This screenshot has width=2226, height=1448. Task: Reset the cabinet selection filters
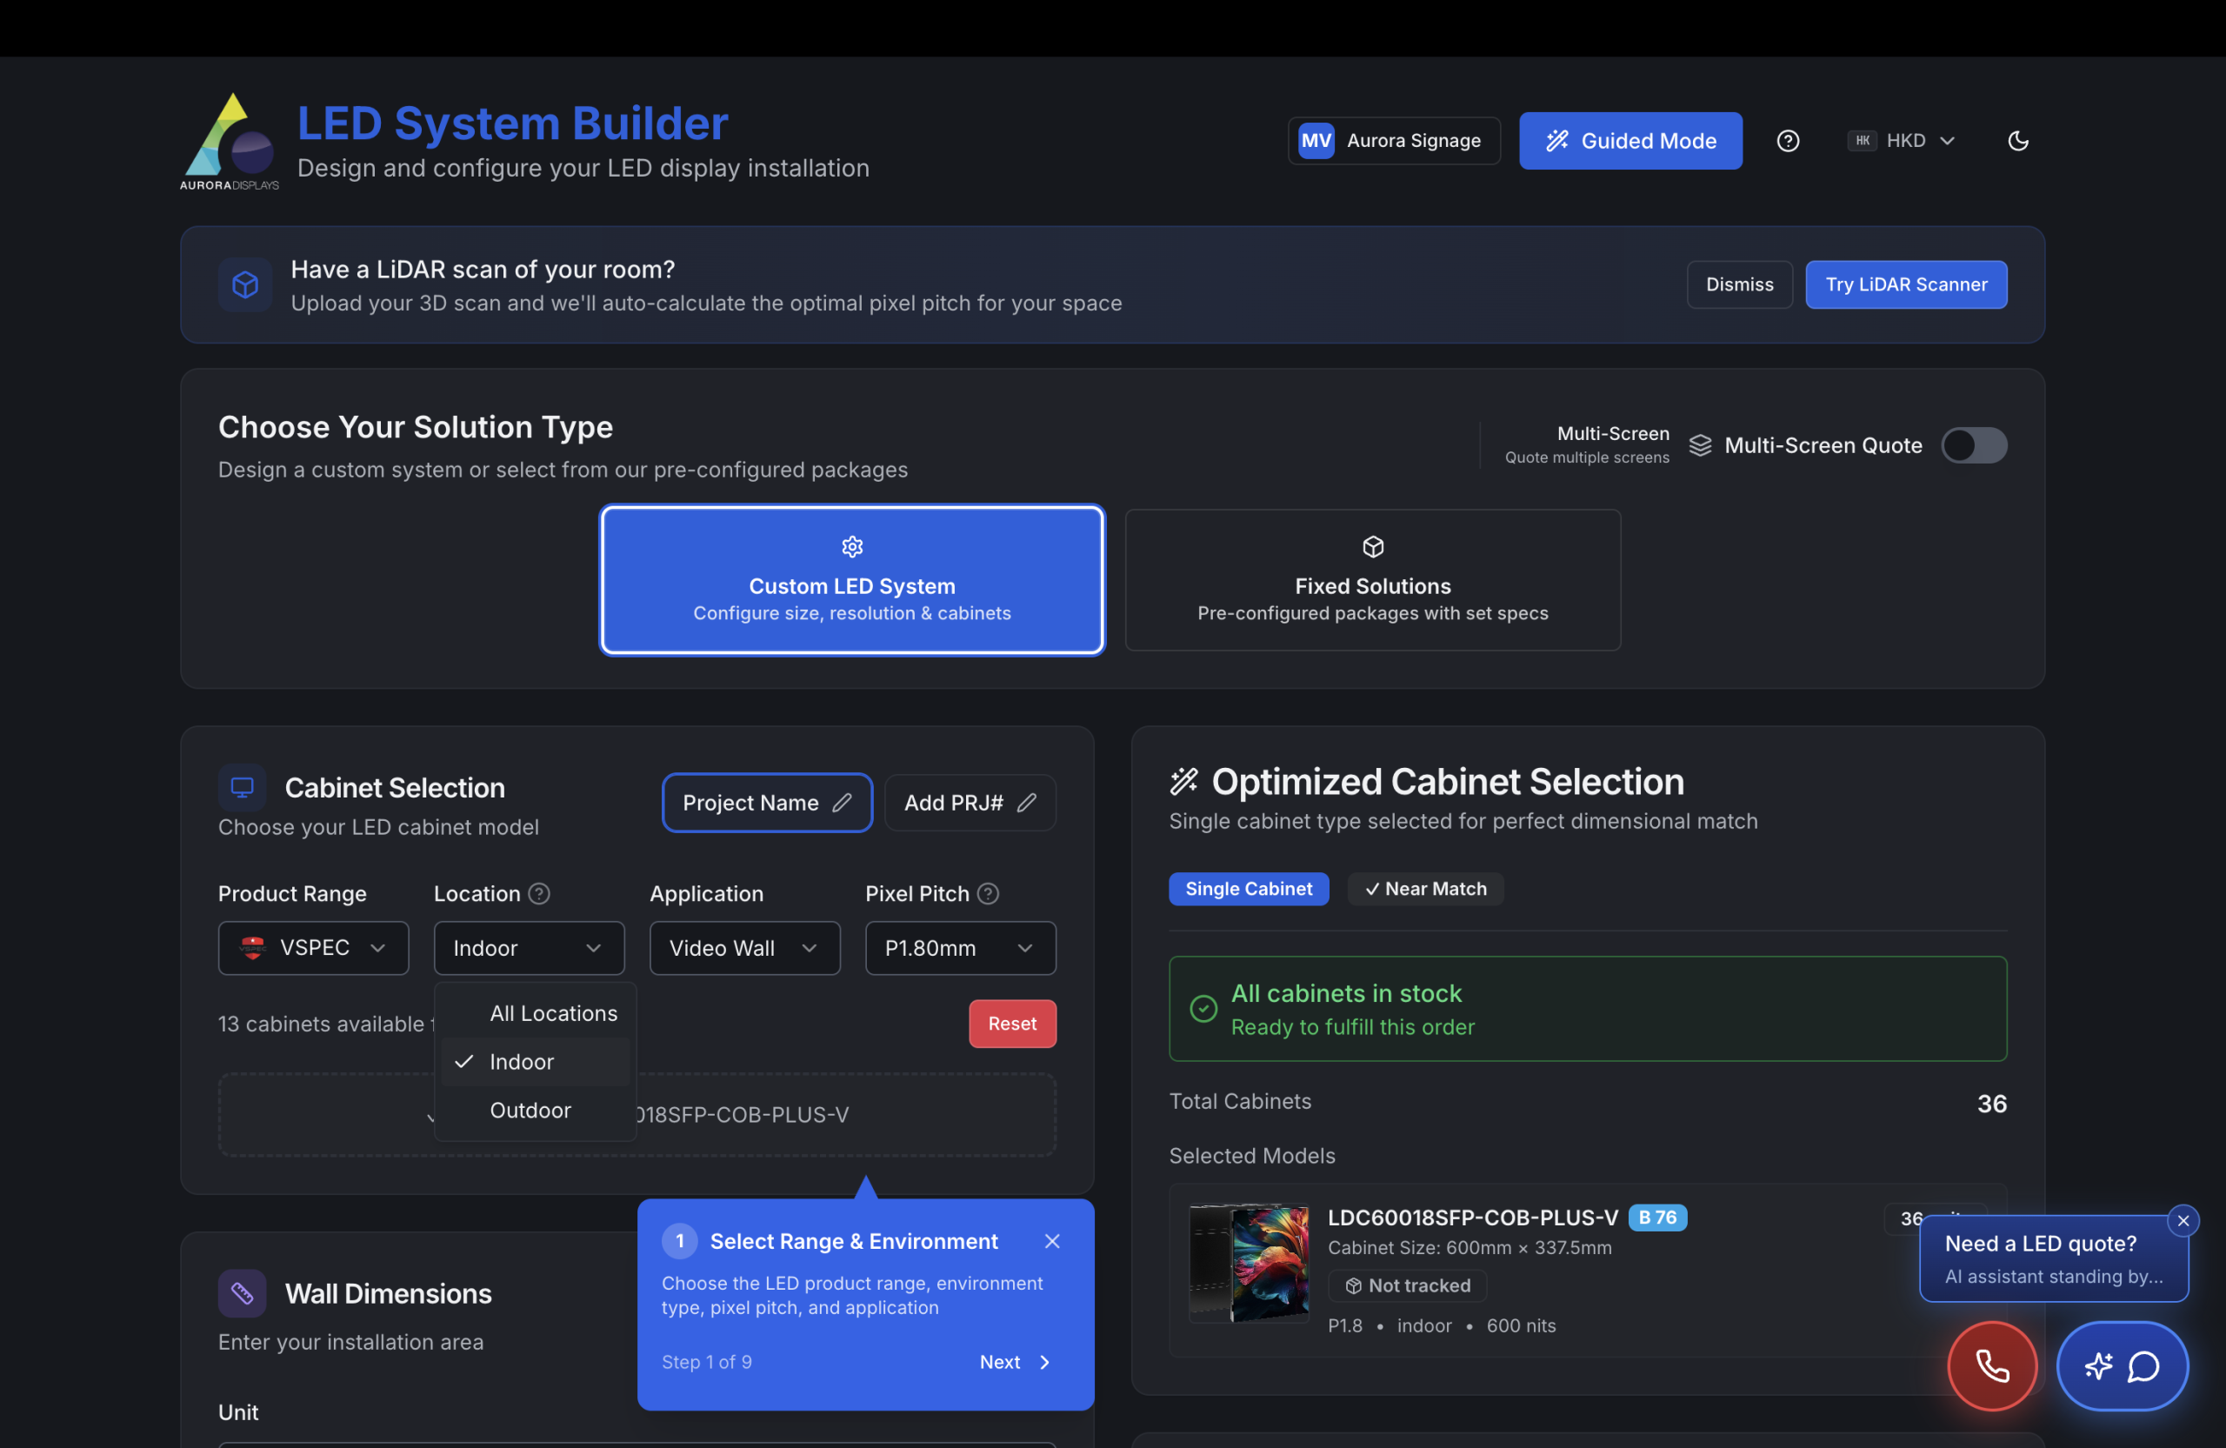(1012, 1024)
